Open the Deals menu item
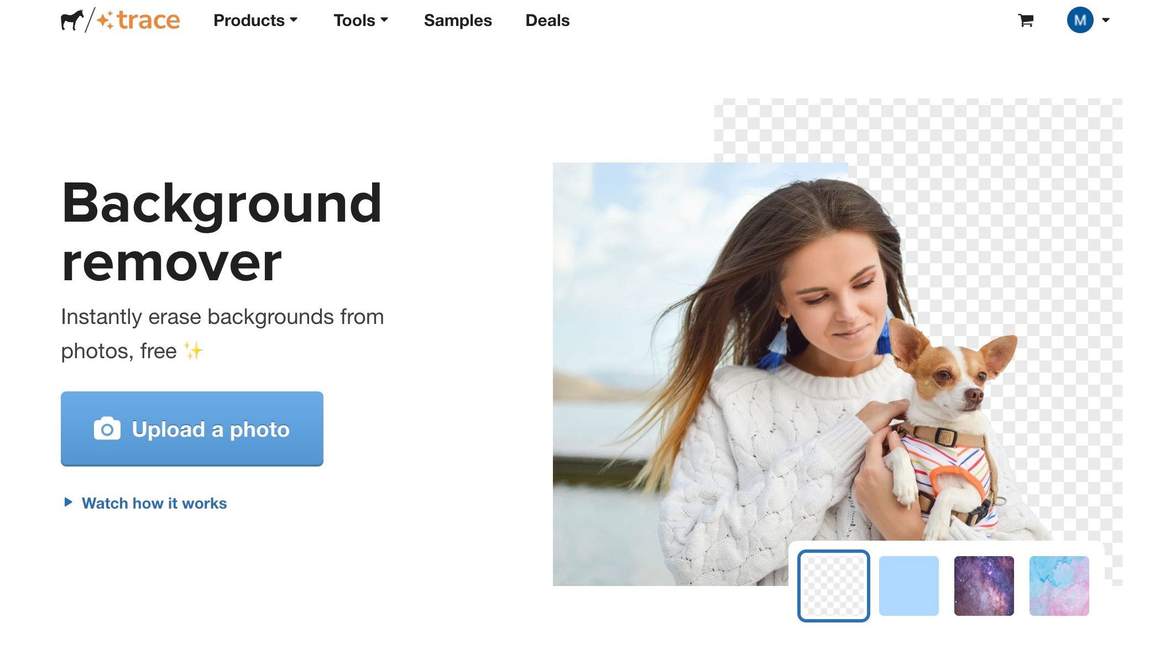 [x=547, y=21]
